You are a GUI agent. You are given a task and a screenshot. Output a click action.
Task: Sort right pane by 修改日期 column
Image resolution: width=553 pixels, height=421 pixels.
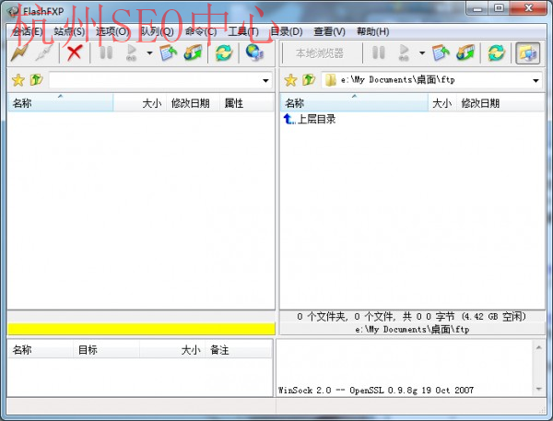(x=500, y=103)
